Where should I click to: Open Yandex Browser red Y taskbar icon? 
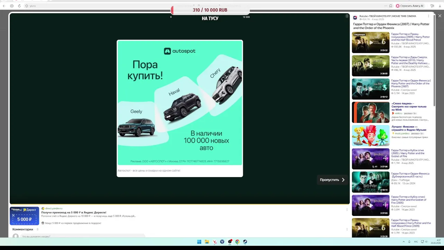point(215,242)
